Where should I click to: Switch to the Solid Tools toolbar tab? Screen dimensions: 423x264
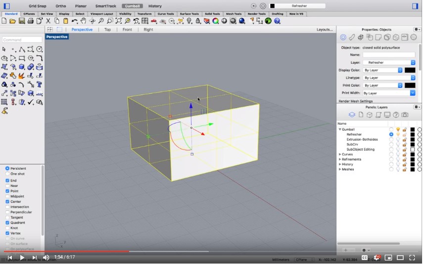tap(212, 14)
